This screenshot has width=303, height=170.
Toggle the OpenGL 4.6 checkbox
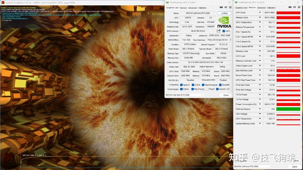(217, 89)
